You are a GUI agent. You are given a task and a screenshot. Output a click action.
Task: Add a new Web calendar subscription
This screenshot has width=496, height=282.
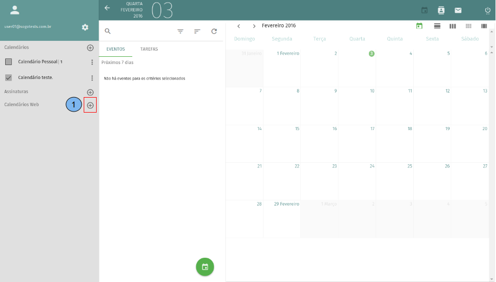tap(90, 105)
